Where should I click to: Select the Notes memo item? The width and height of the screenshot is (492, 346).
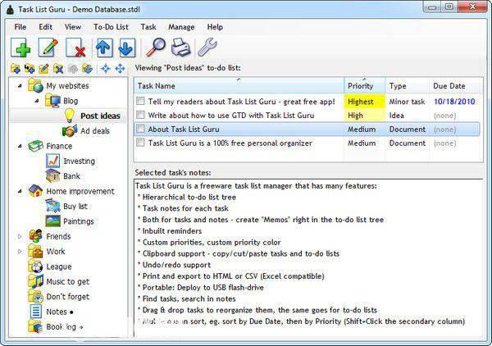57,312
